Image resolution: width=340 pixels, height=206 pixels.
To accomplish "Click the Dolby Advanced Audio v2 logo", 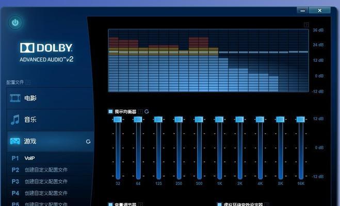I will coord(46,53).
